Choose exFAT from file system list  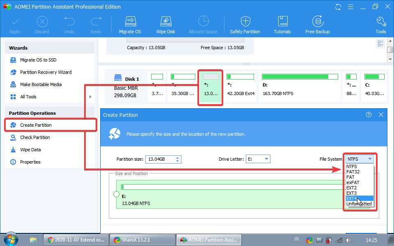(x=360, y=182)
